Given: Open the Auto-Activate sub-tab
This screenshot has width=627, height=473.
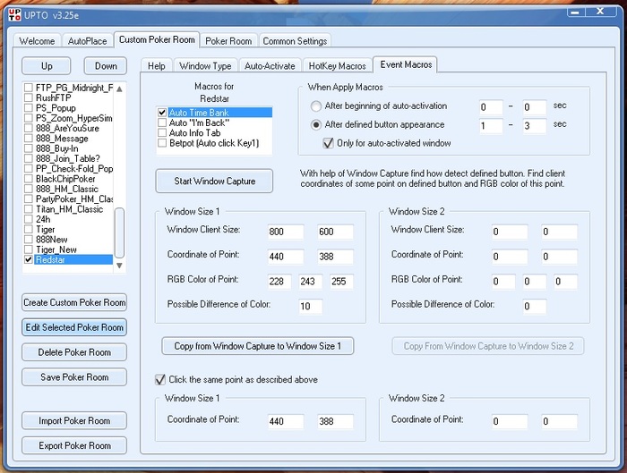Looking at the screenshot, I should (x=270, y=66).
